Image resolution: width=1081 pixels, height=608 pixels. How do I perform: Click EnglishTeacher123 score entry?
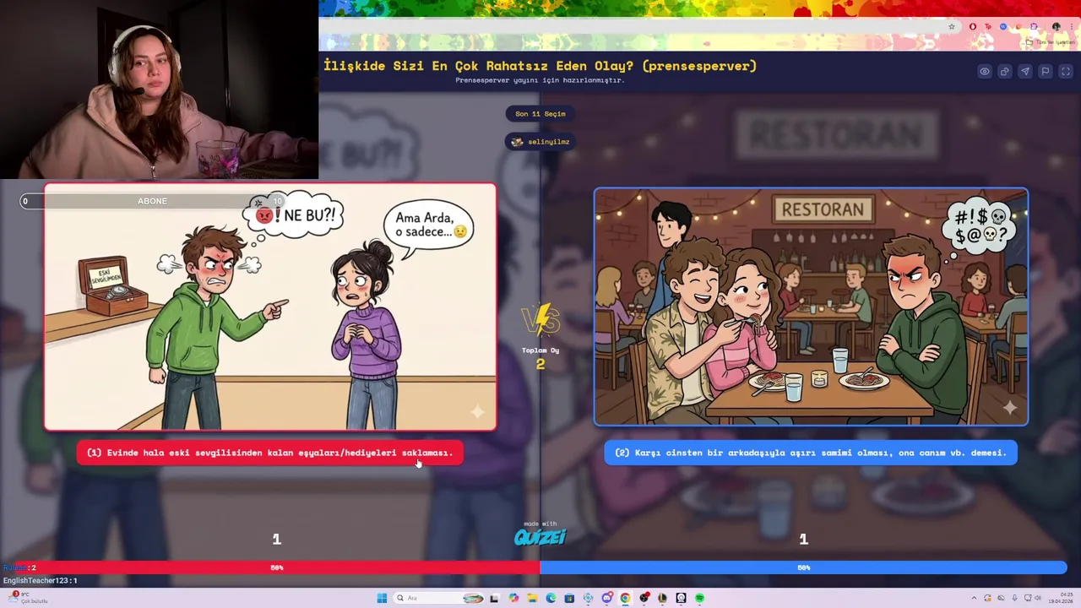(x=40, y=580)
